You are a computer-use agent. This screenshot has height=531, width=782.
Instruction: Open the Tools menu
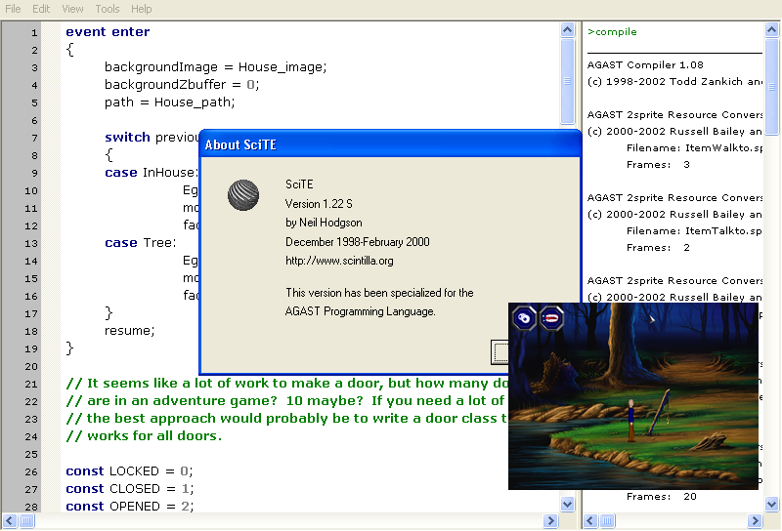click(x=108, y=9)
